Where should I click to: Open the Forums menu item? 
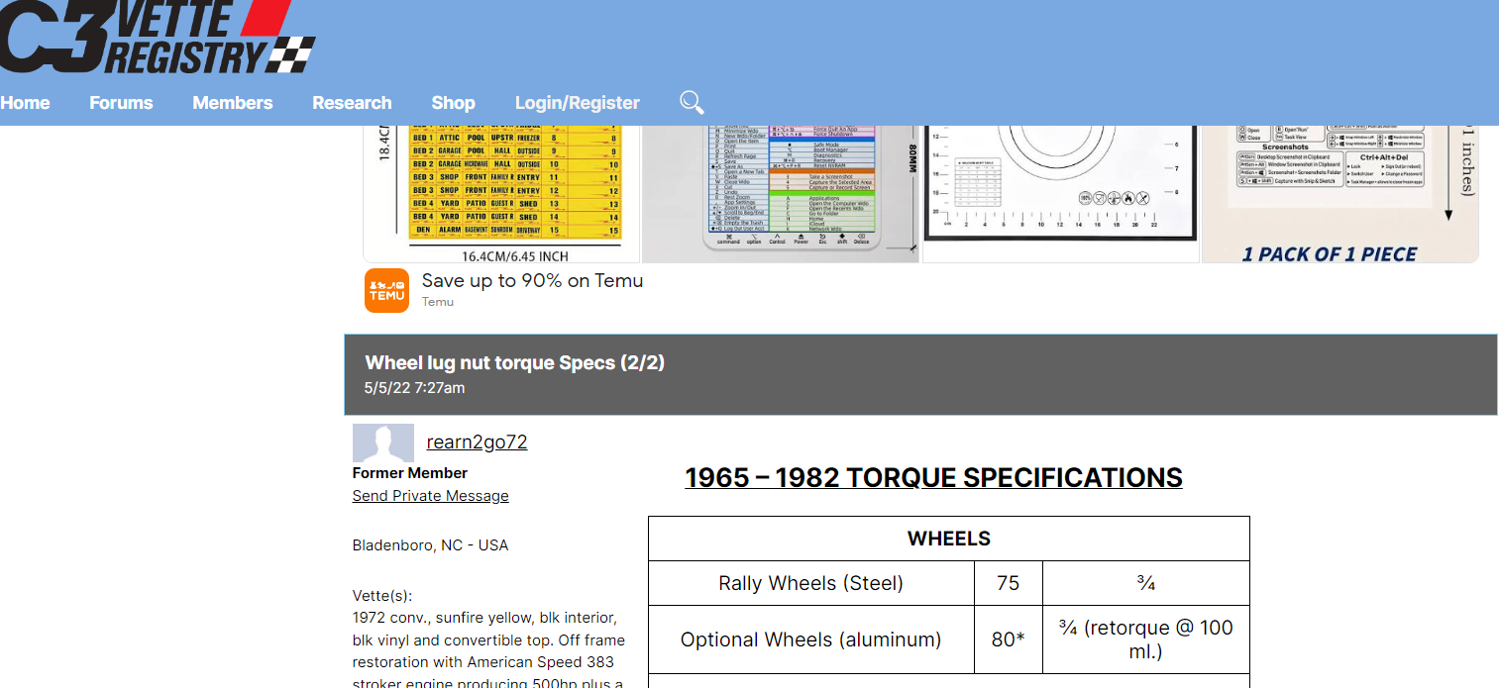click(121, 103)
